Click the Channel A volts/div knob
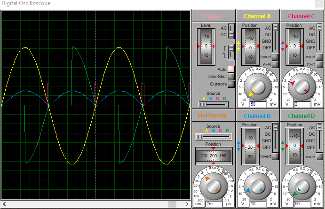 [257, 87]
